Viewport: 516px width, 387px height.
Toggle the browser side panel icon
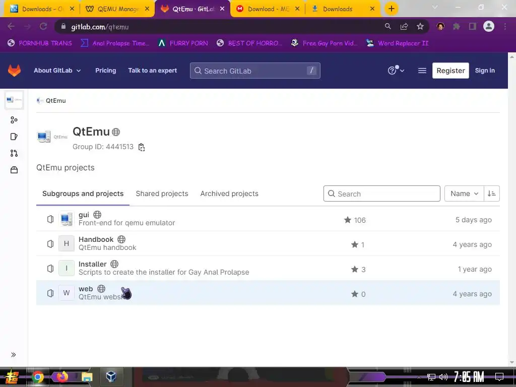click(472, 27)
